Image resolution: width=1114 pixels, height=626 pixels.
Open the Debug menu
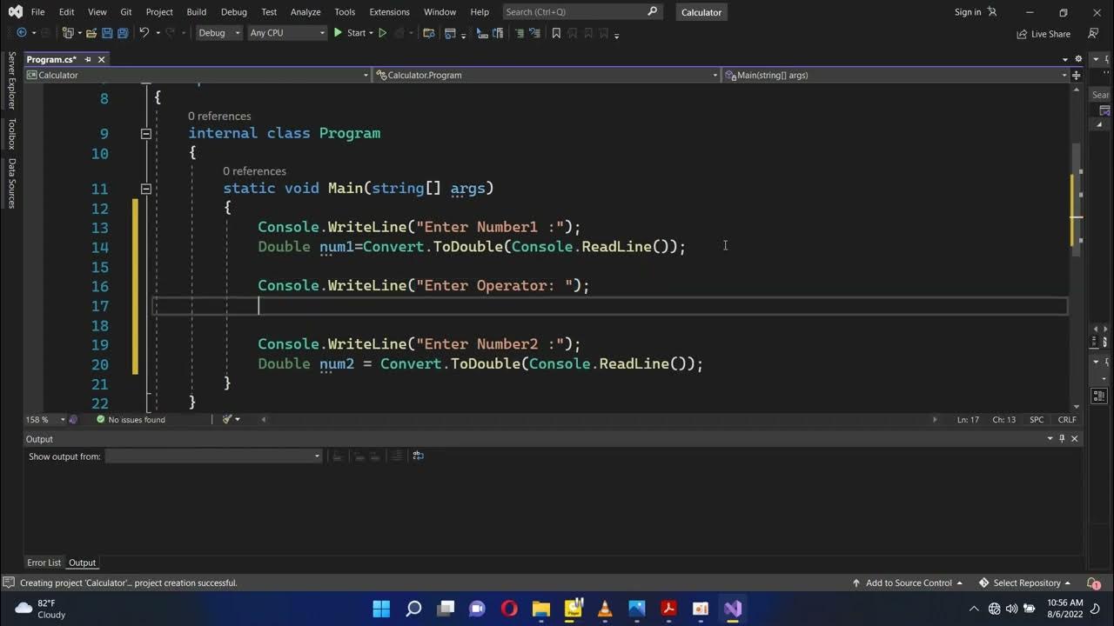tap(234, 12)
